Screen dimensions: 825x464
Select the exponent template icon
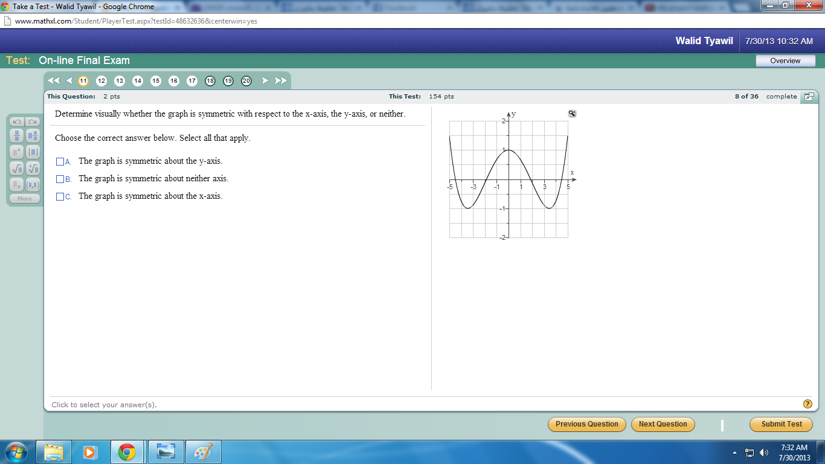click(x=17, y=152)
